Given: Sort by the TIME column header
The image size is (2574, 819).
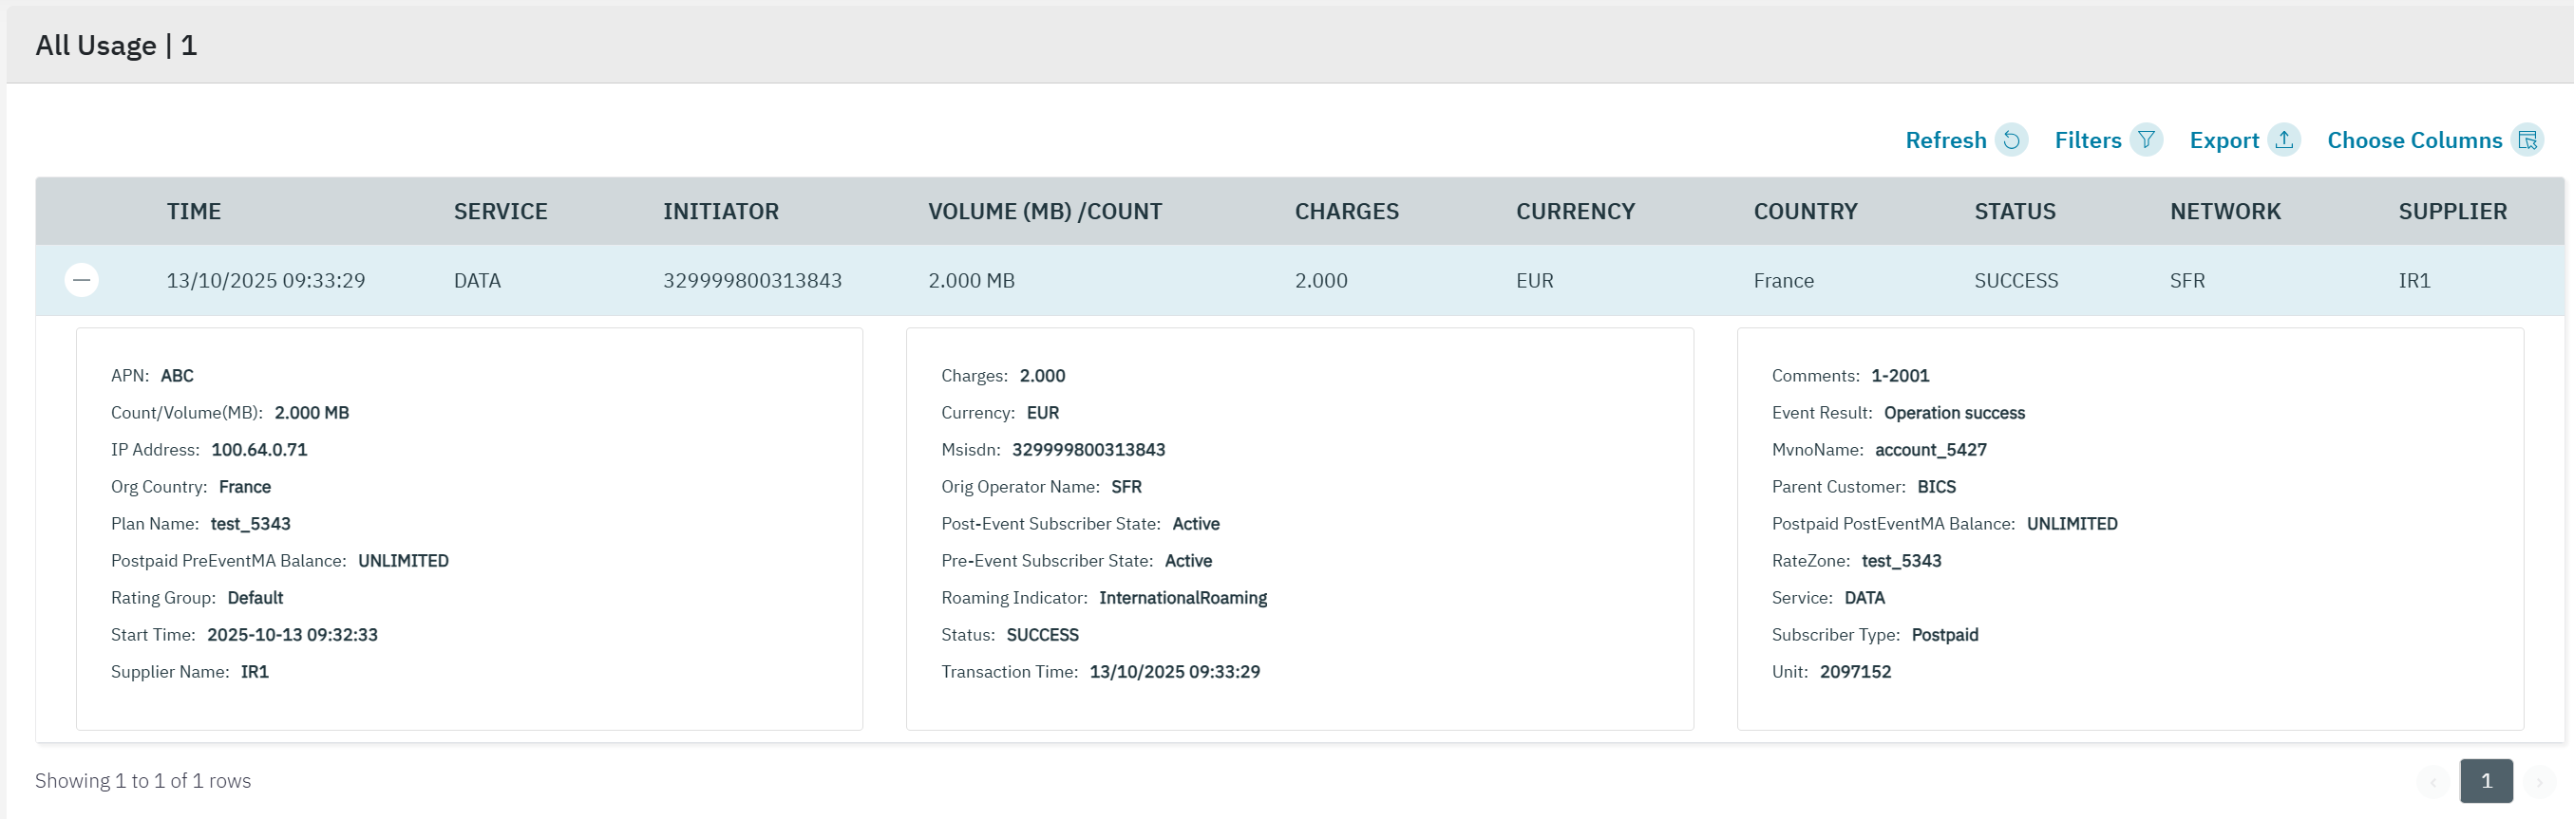Looking at the screenshot, I should 194,212.
